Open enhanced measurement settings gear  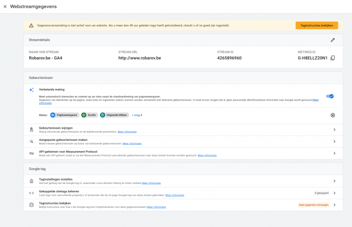[332, 115]
